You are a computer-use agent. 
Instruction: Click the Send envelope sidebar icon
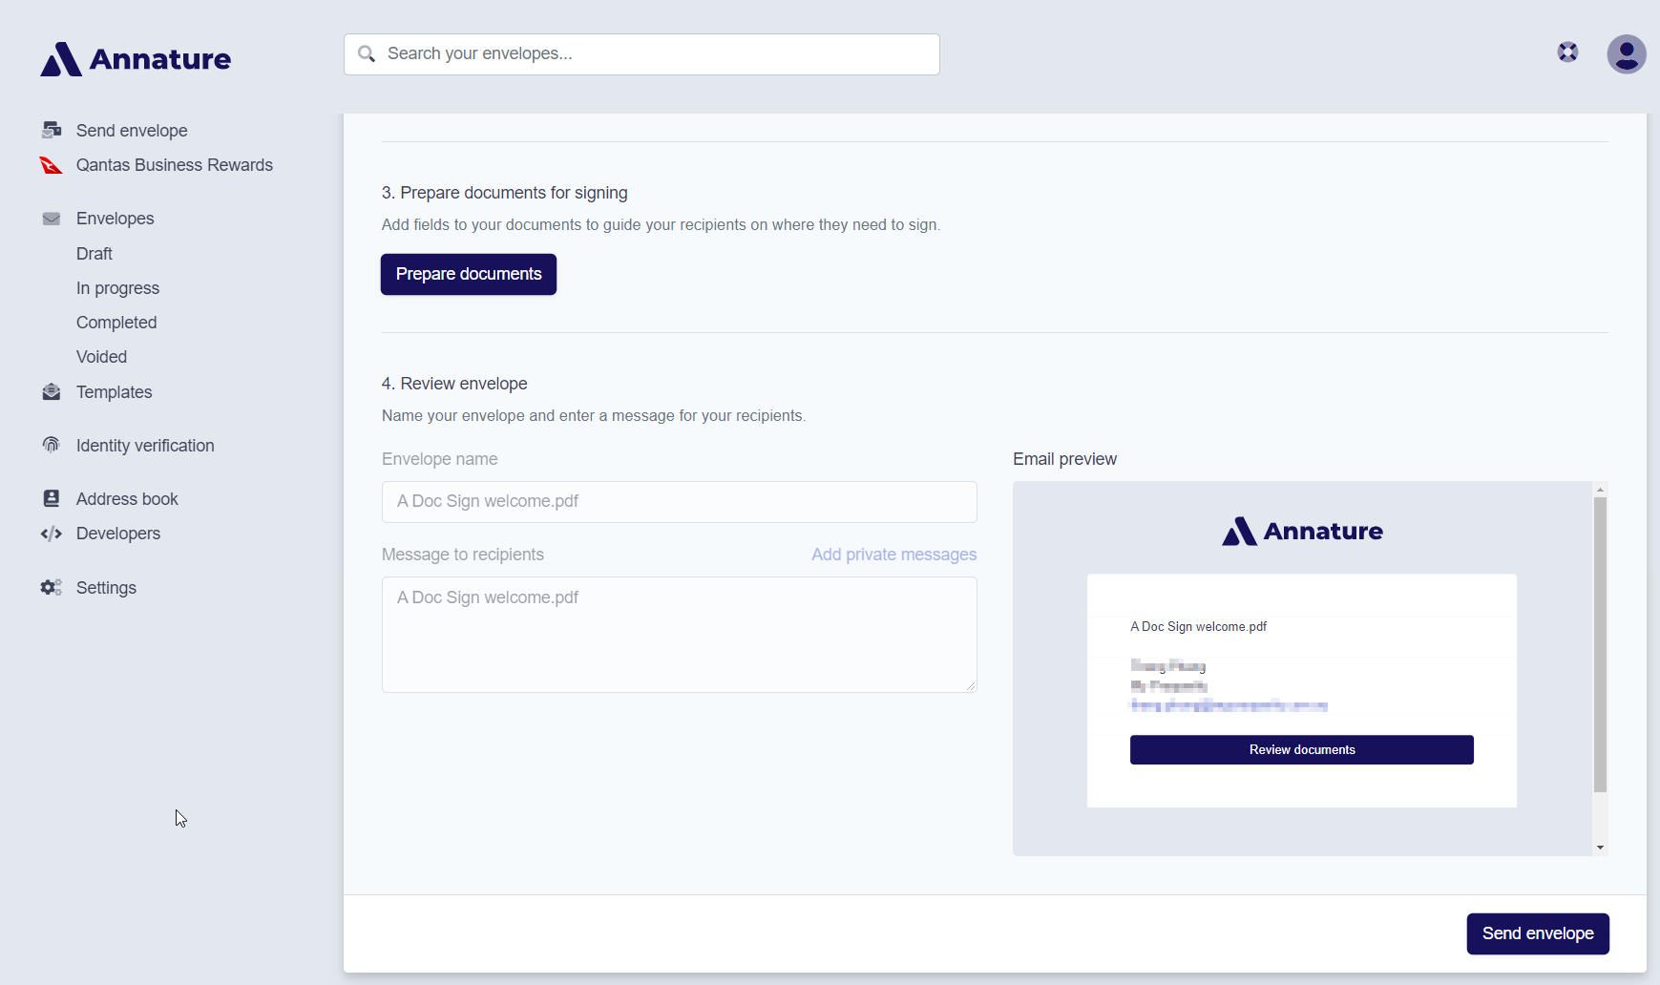point(52,130)
